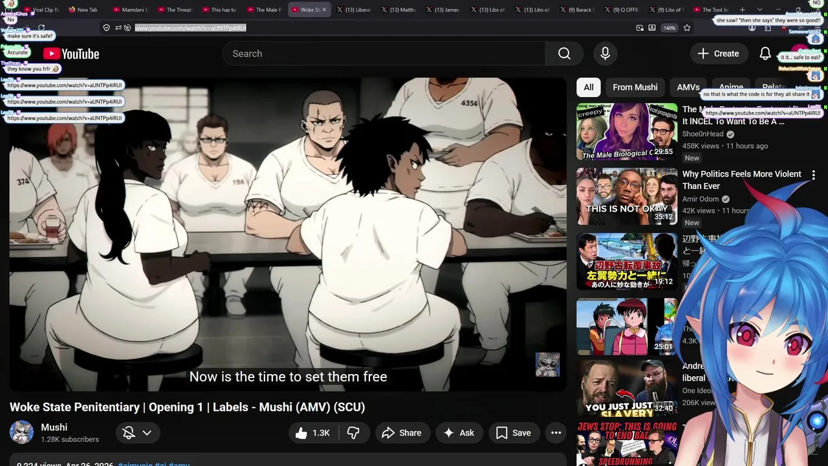Open a new browser tab with plus
828x466 pixels.
742,10
